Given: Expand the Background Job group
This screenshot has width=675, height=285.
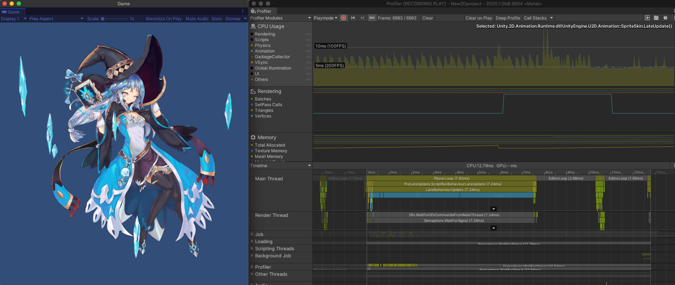Looking at the screenshot, I should (x=252, y=256).
